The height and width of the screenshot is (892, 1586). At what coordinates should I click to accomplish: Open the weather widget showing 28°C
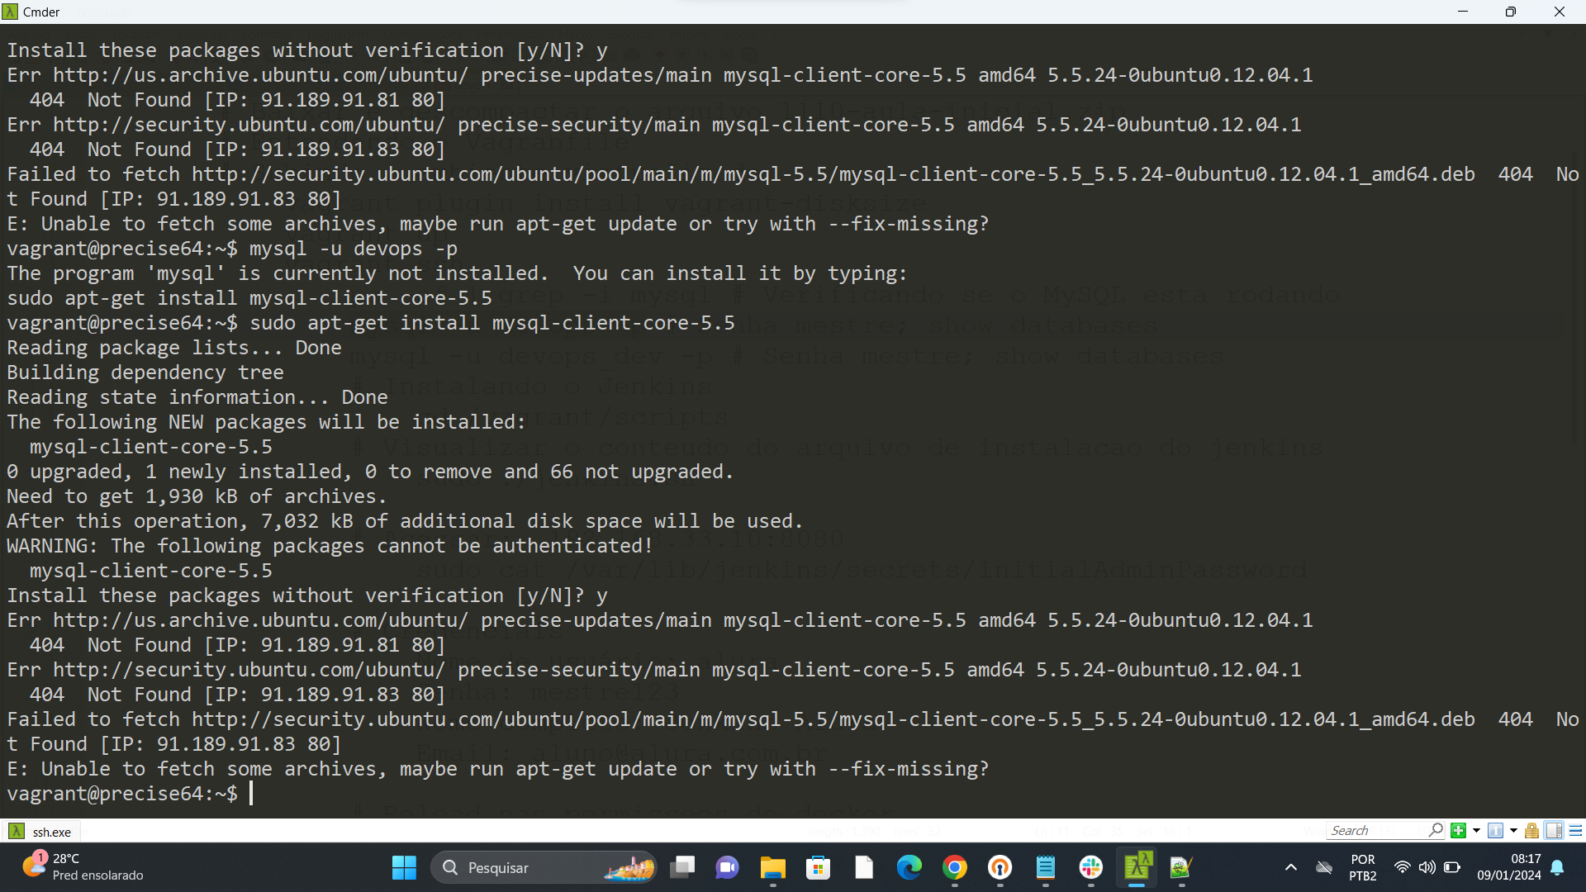[83, 867]
